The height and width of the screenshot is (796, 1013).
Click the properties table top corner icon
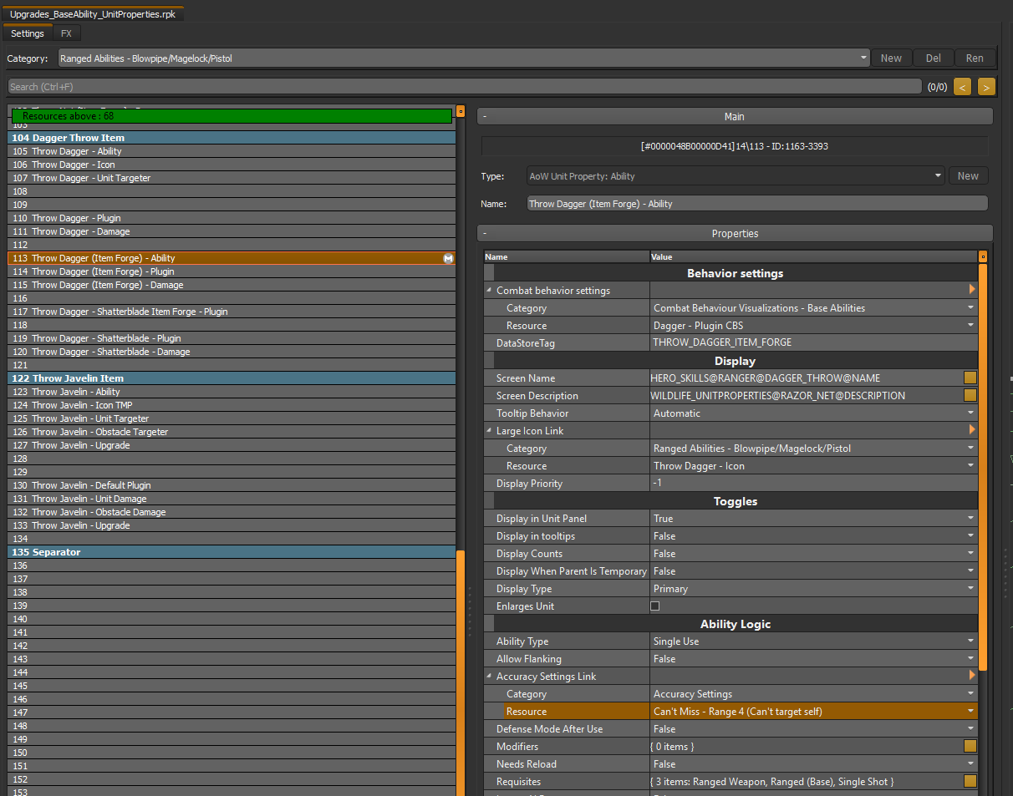click(x=983, y=257)
